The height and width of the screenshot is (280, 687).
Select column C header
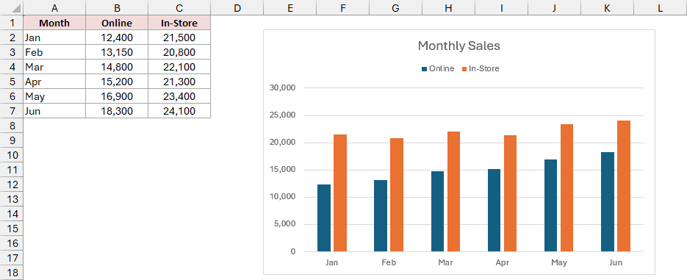pos(179,7)
